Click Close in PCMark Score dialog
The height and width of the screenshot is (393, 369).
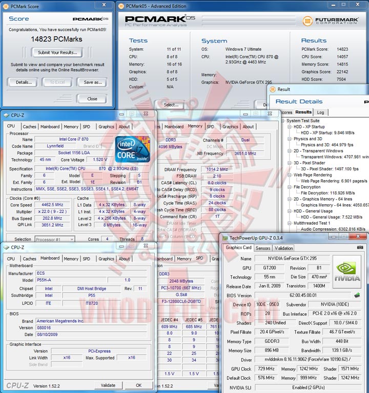[92, 99]
